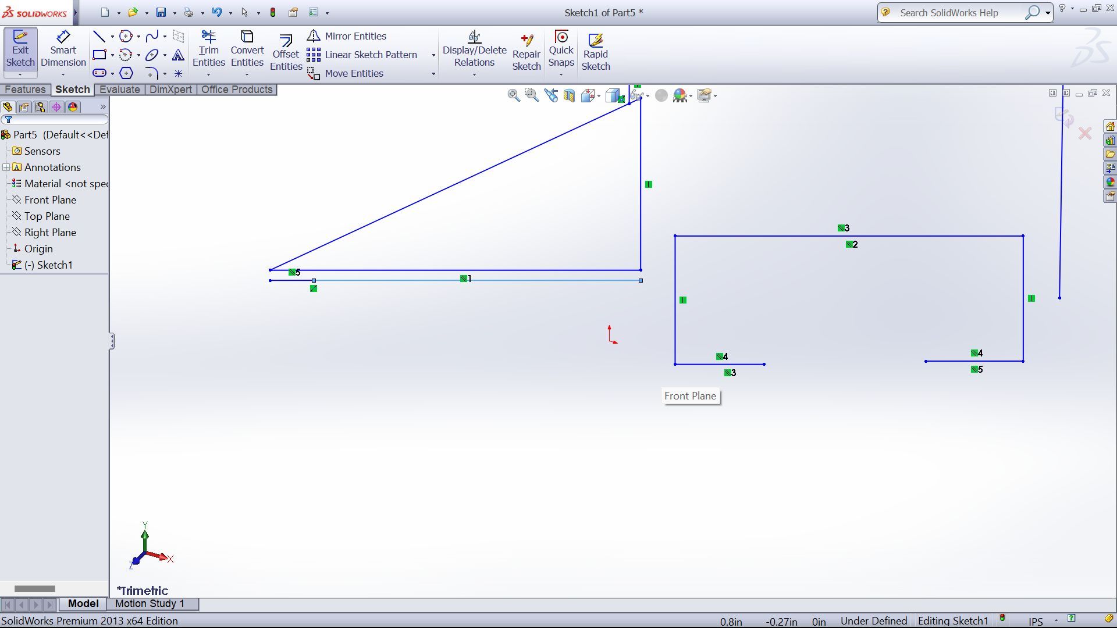The image size is (1117, 628).
Task: Toggle the Display/Delete Relations tool
Action: pos(474,51)
